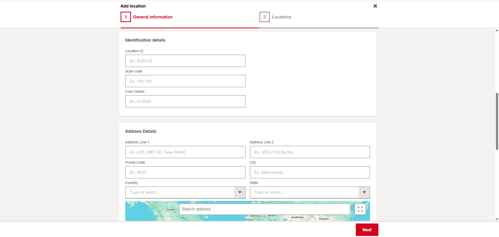Click the page scroll down arrow
Viewport: 499px width, 237px height.
(497, 219)
